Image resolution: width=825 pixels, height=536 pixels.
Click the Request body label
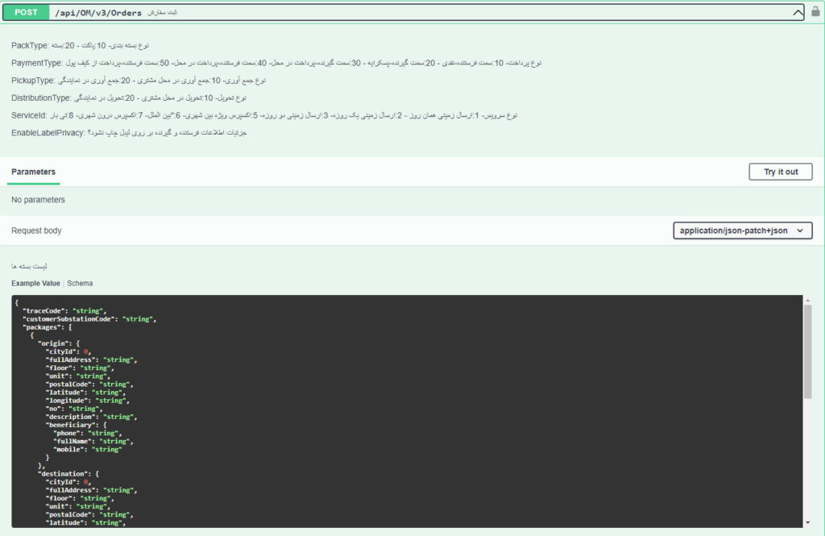pyautogui.click(x=36, y=231)
